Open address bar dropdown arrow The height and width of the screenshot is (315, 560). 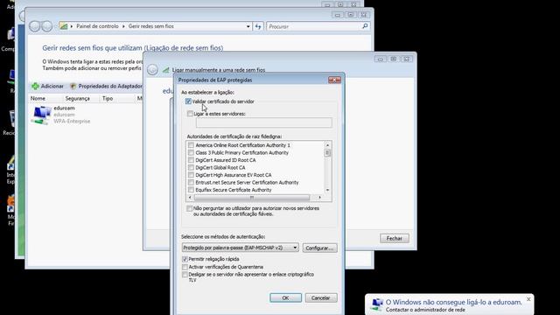248,26
